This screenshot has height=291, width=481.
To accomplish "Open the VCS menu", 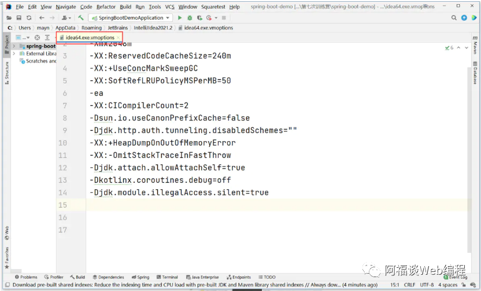I will (x=169, y=6).
